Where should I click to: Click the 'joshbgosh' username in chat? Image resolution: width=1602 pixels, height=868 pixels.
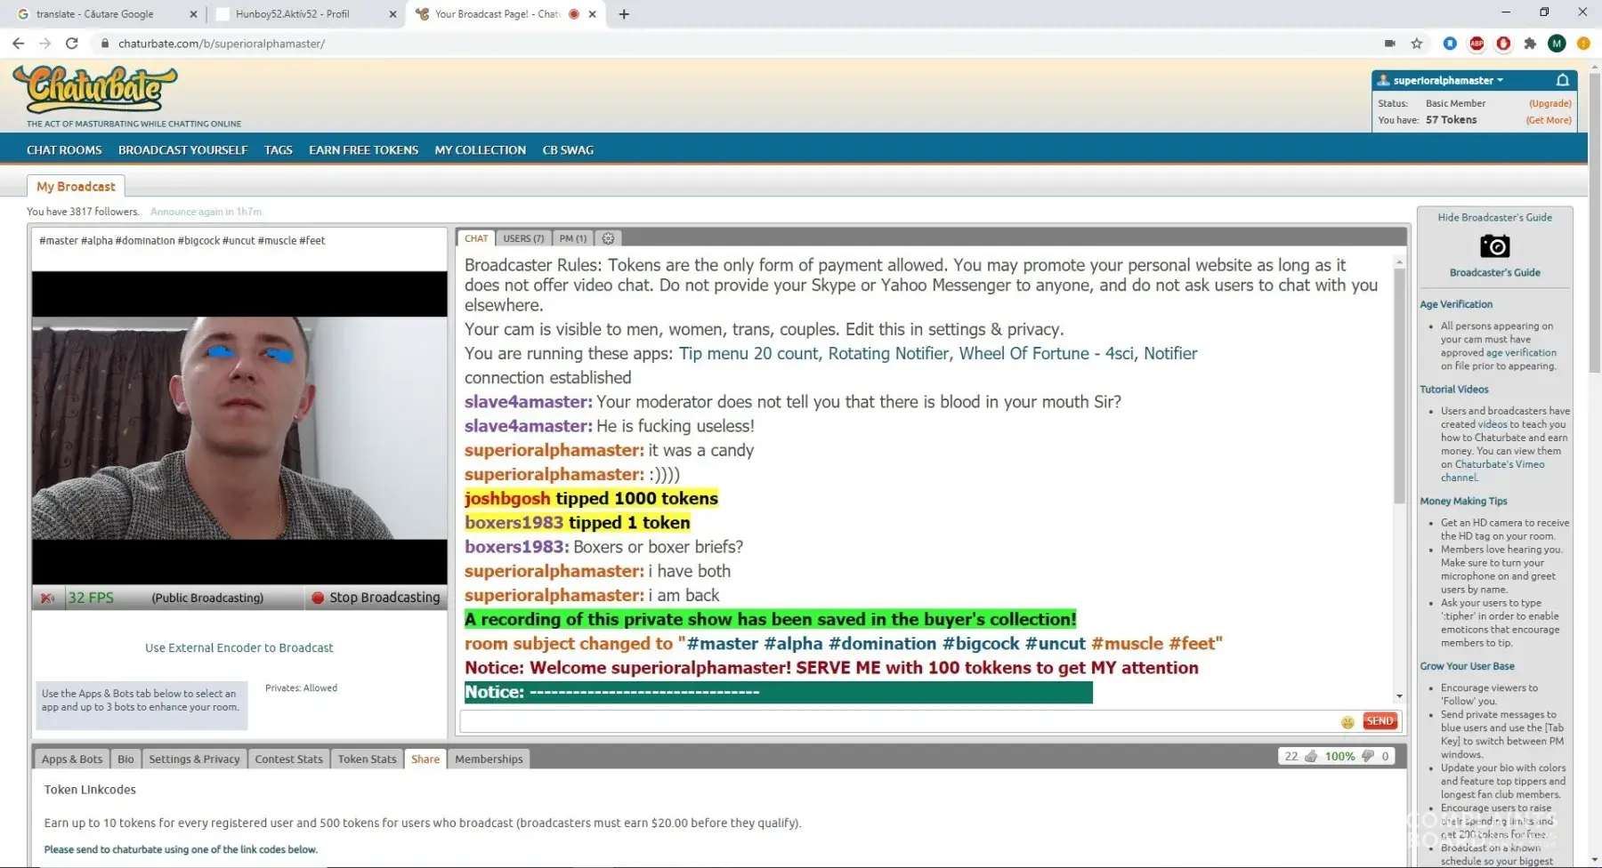coord(507,499)
